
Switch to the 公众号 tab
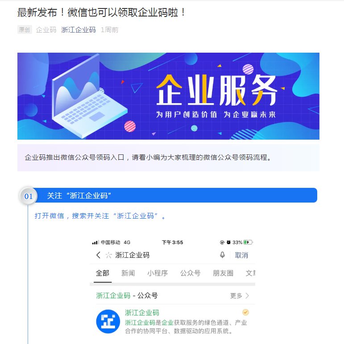tap(190, 273)
